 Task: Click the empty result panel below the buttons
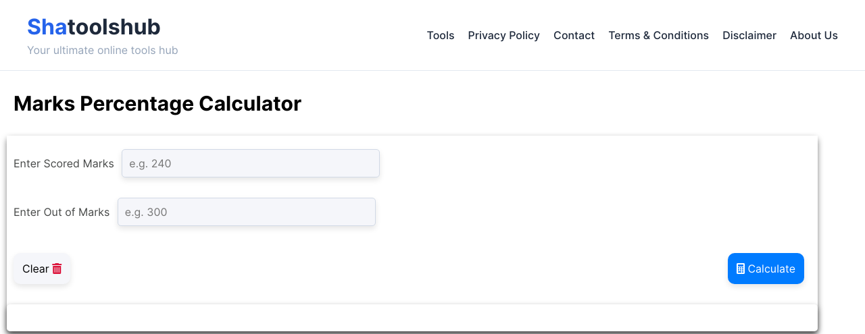point(412,318)
